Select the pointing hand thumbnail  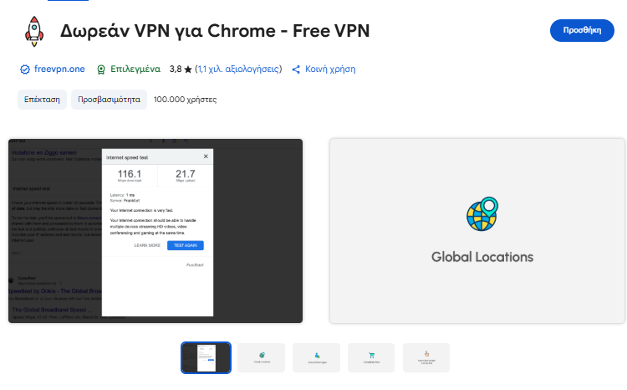pyautogui.click(x=426, y=357)
